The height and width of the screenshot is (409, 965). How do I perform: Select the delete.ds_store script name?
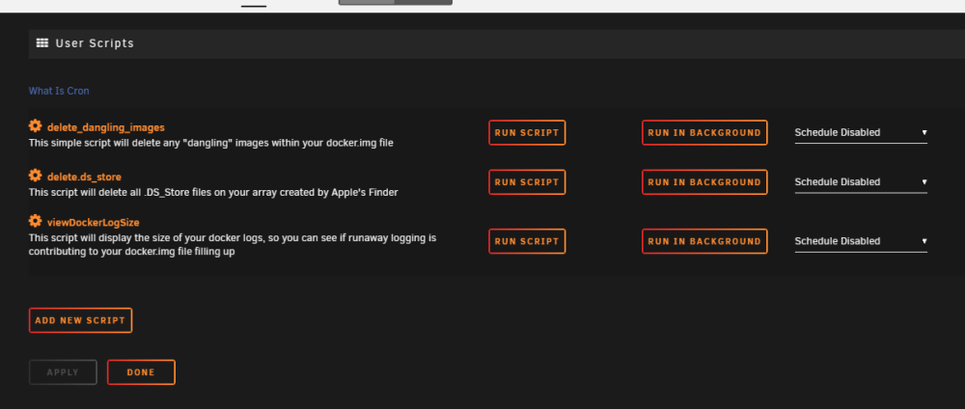point(84,177)
